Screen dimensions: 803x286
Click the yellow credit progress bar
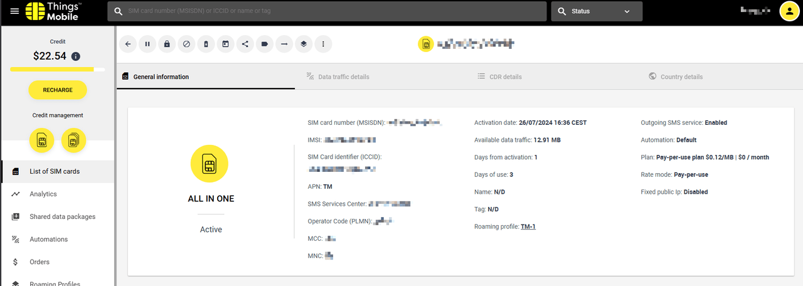point(58,69)
